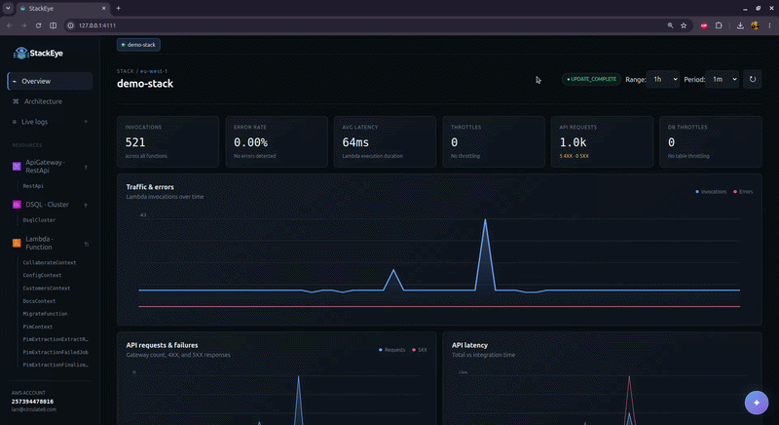Open the DsqlCluster resource
Viewport: 779px width, 425px height.
39,220
